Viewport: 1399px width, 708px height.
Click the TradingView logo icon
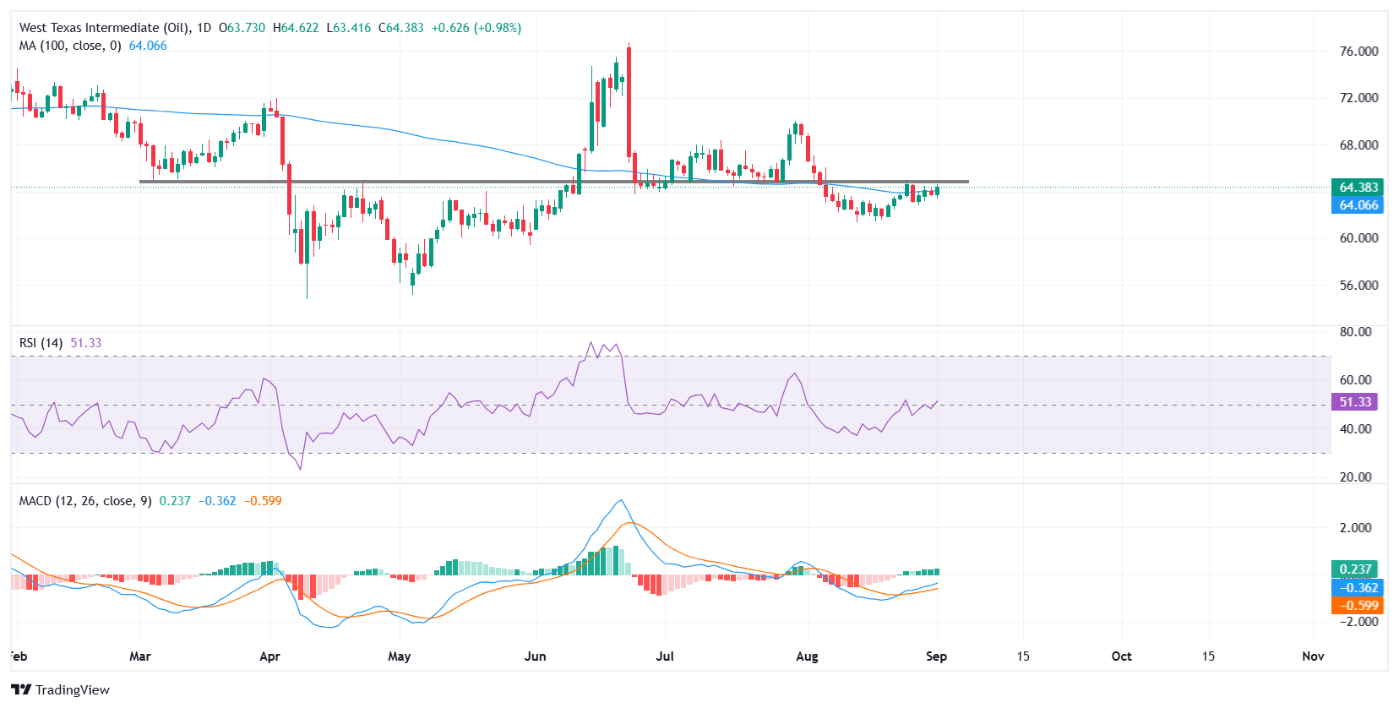21,689
